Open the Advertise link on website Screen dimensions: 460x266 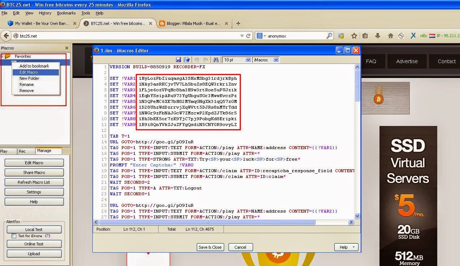coord(407,61)
